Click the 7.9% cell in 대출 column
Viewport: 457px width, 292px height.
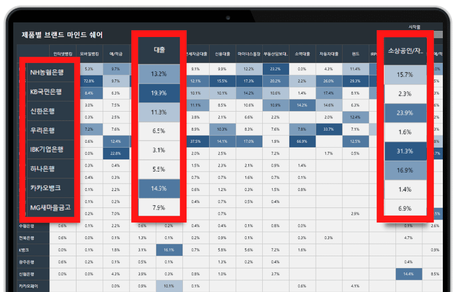(x=159, y=208)
